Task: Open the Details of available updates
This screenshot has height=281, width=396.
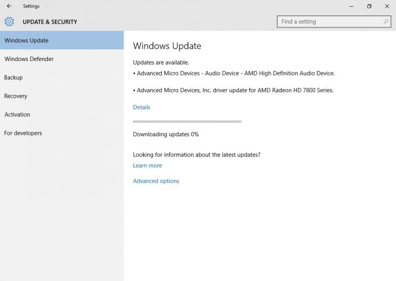Action: pyautogui.click(x=141, y=107)
